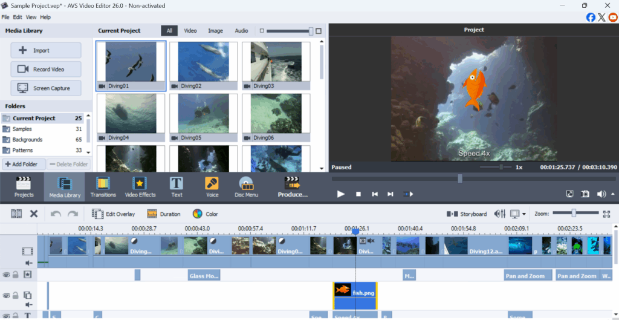619x320 pixels.
Task: Click the Add Folder button
Action: pos(24,165)
